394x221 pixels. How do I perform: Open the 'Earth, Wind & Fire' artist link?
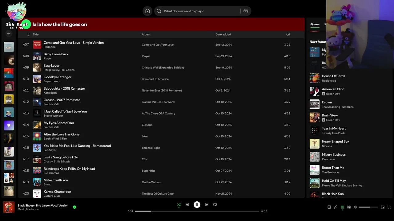pyautogui.click(x=55, y=139)
